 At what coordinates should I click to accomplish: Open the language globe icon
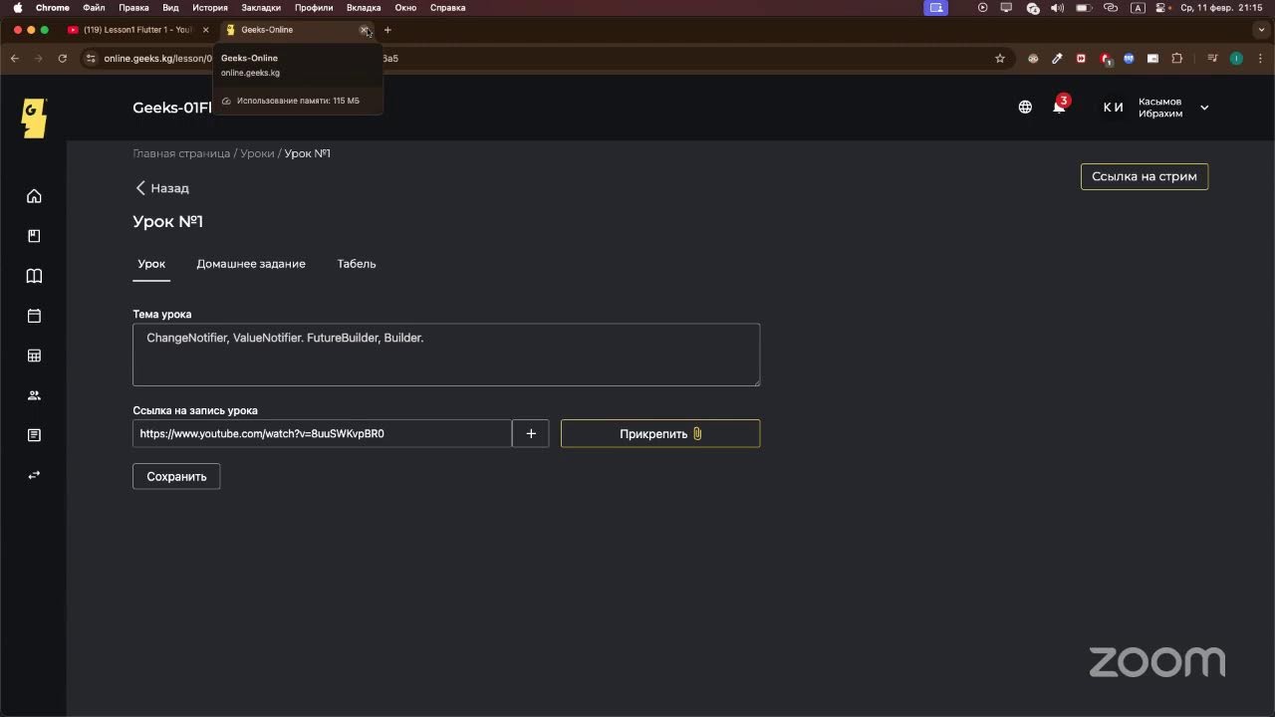pyautogui.click(x=1025, y=107)
